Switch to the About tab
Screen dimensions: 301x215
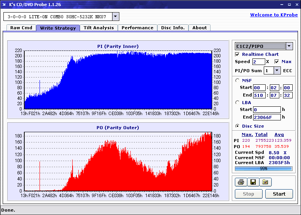click(x=200, y=28)
